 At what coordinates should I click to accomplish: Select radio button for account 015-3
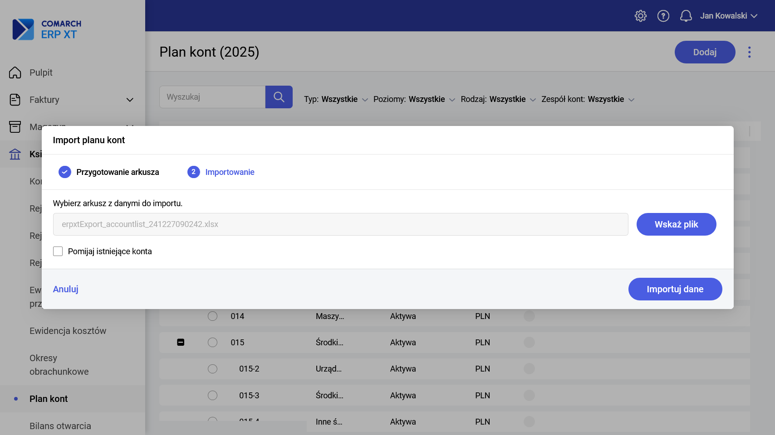(212, 396)
